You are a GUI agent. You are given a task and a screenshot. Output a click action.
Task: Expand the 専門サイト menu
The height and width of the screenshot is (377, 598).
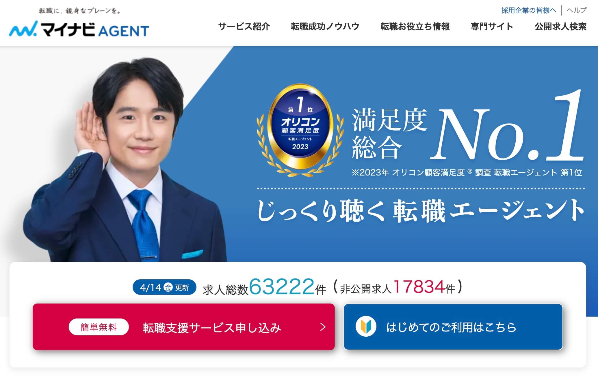coord(492,27)
